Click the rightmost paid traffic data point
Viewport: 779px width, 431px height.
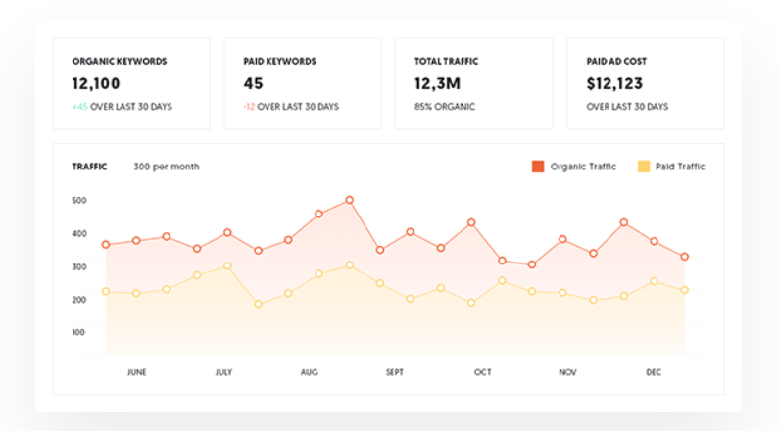(685, 290)
